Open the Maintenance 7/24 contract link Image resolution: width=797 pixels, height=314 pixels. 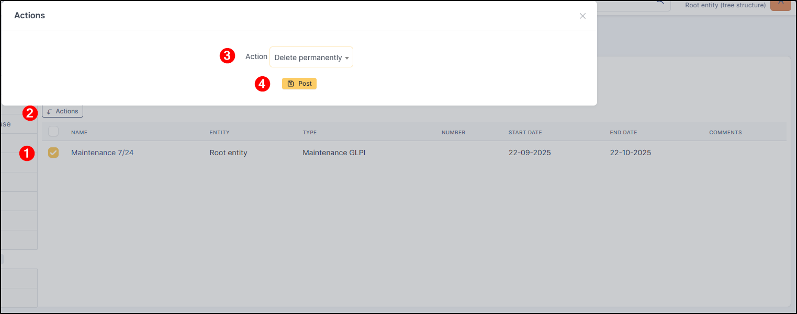(102, 153)
